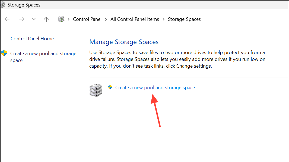Open All Control Panel Items from breadcrumb
This screenshot has height=162, width=289.
(x=135, y=19)
